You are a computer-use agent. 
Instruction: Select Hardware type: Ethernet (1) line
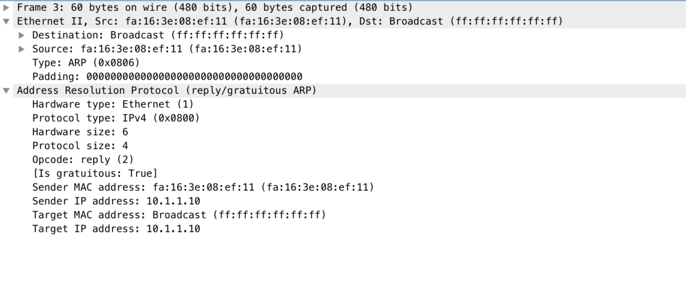[113, 104]
